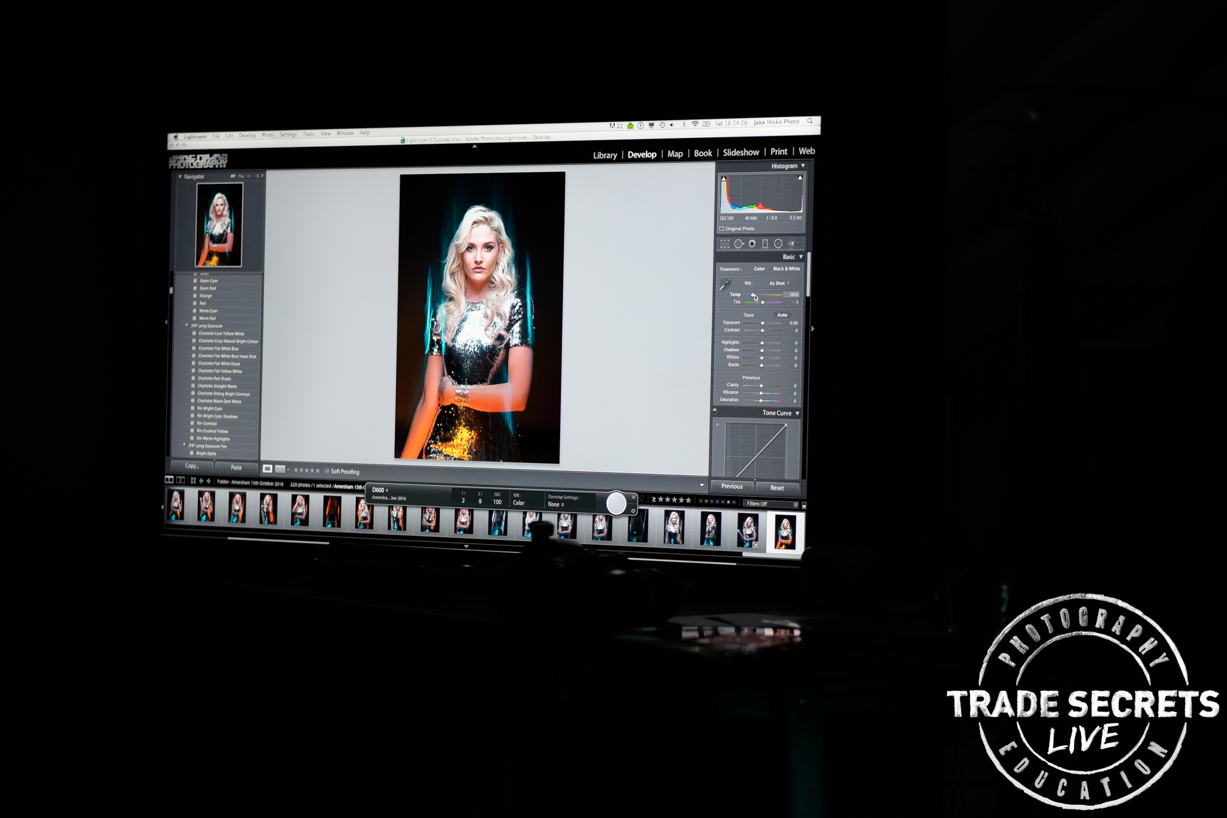This screenshot has width=1227, height=818.
Task: Collapse JHP Long Exposure preset folder
Action: [187, 325]
